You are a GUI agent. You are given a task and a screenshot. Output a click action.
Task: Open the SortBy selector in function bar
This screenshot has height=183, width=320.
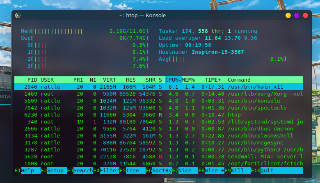coord(162,171)
